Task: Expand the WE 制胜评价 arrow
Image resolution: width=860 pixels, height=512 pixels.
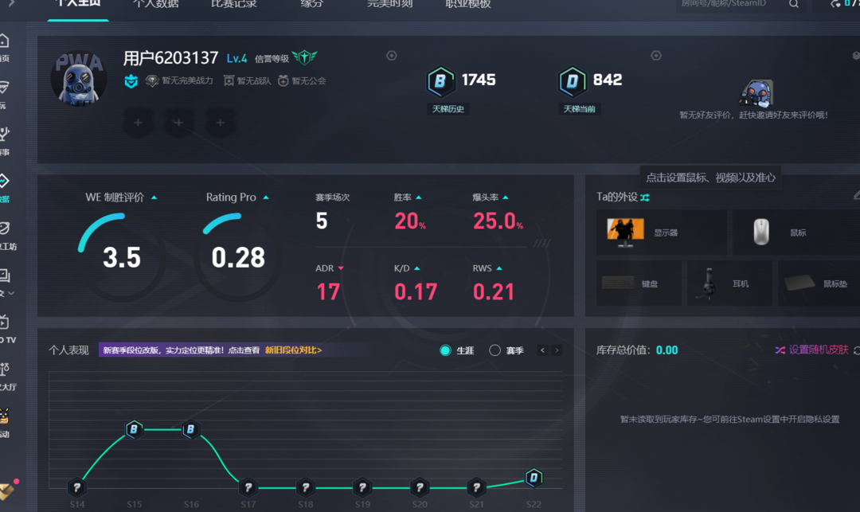Action: [x=154, y=197]
